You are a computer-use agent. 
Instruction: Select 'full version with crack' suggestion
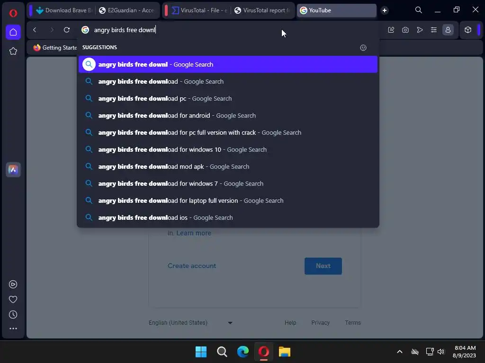point(228,132)
